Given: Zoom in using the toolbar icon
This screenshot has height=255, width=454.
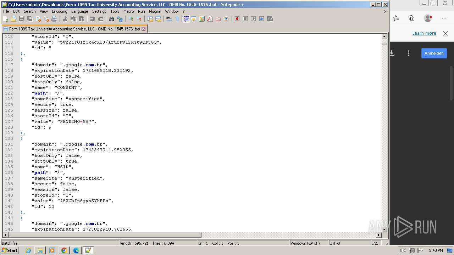Looking at the screenshot, I should coord(131,19).
